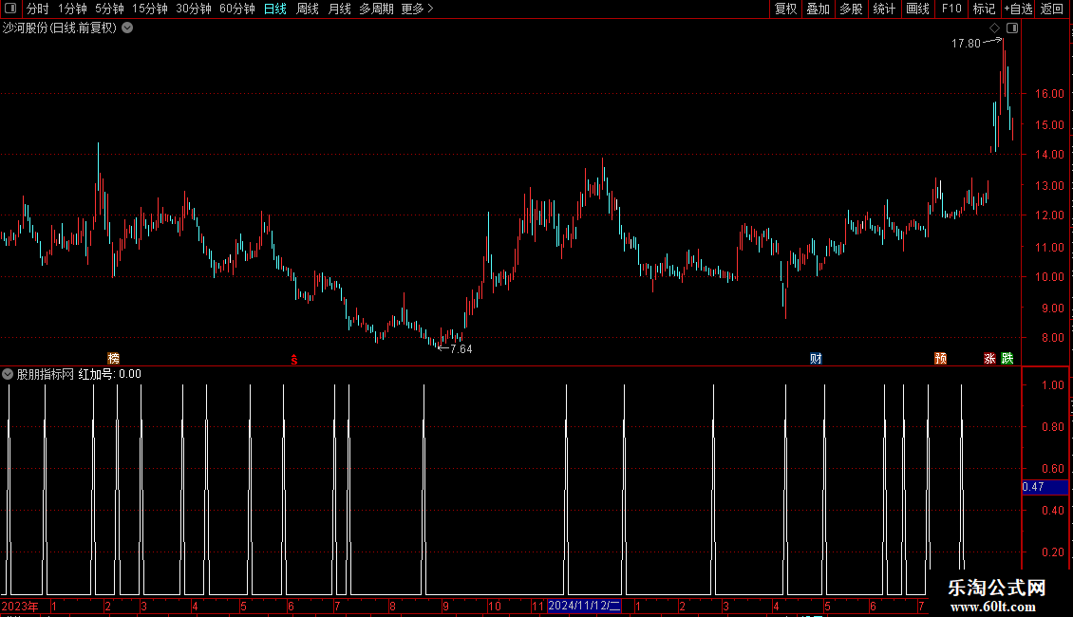The height and width of the screenshot is (617, 1073).
Task: Open indicator dropdown beside 股朋指标网
Action: (8, 374)
